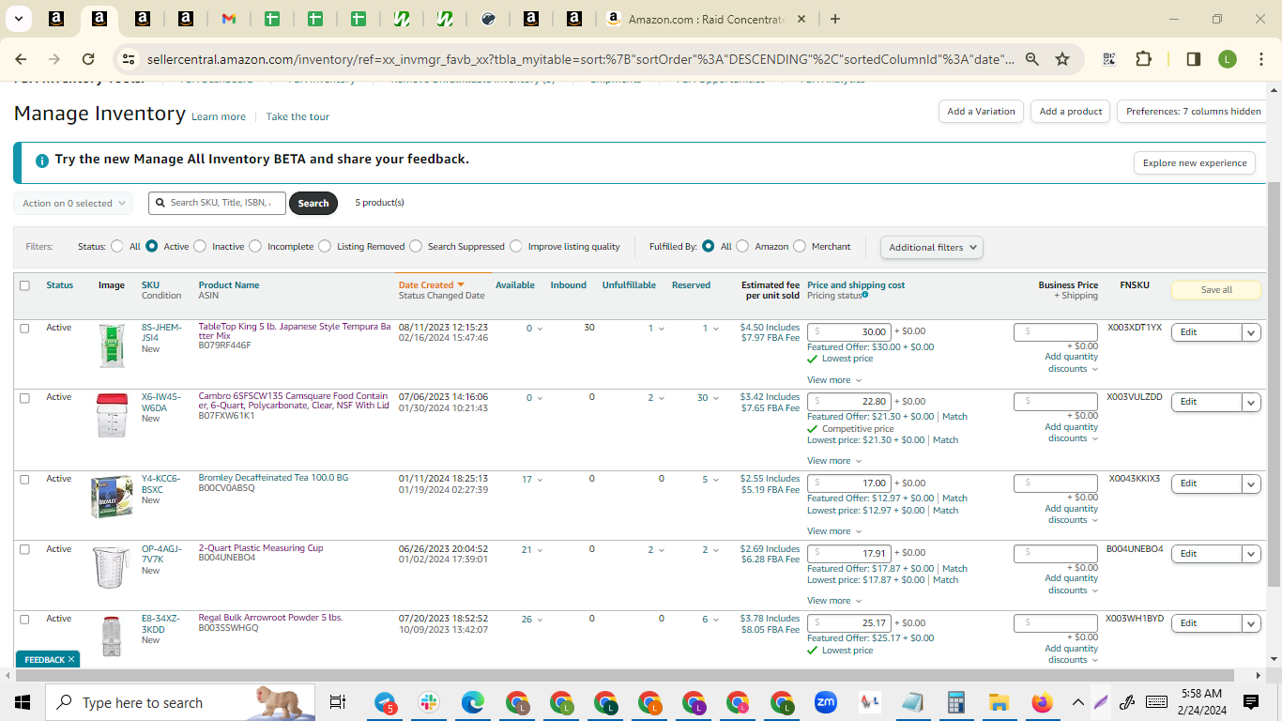Open Calculator from the taskbar
The height and width of the screenshot is (721, 1282).
[x=956, y=703]
